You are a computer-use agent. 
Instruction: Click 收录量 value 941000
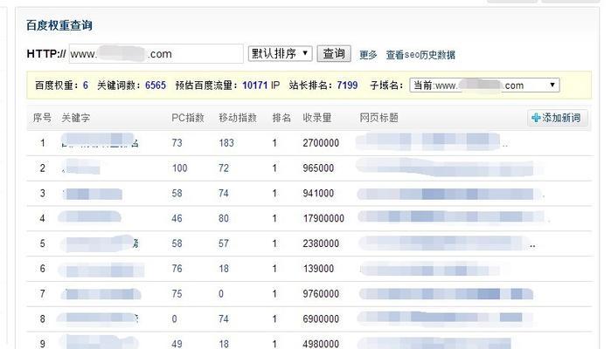point(318,194)
